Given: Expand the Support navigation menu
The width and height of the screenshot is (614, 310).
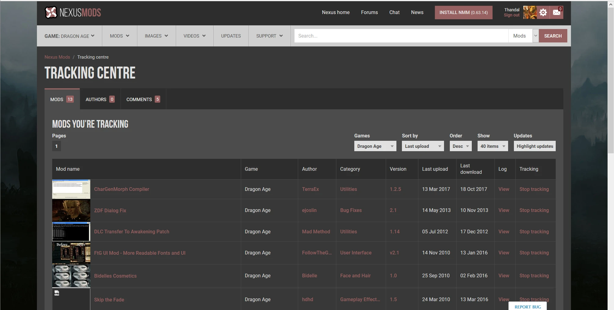Looking at the screenshot, I should click(269, 36).
